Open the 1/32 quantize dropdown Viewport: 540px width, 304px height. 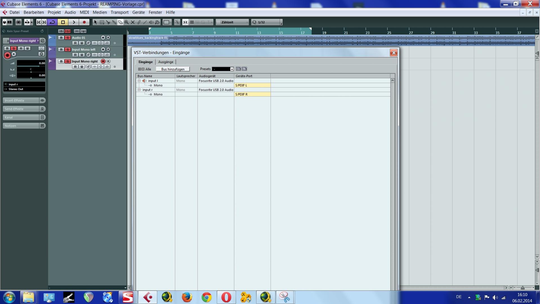coord(267,22)
